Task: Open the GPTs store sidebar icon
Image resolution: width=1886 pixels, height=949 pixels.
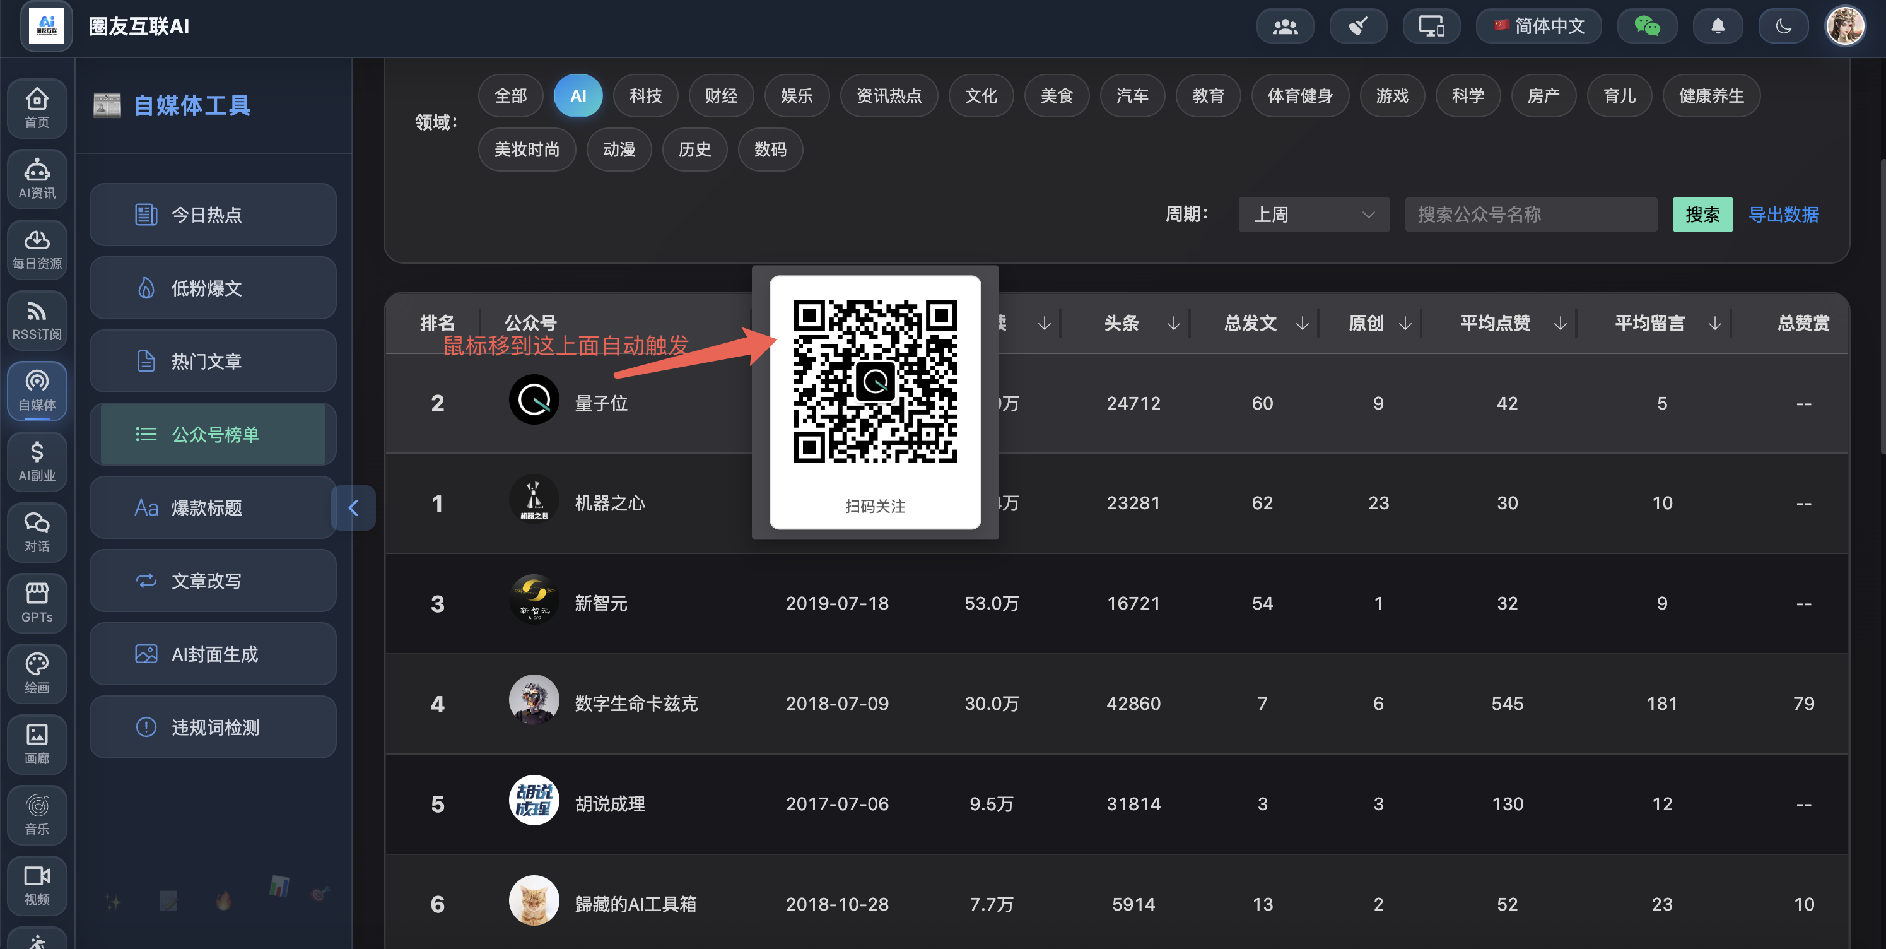Action: (x=37, y=603)
